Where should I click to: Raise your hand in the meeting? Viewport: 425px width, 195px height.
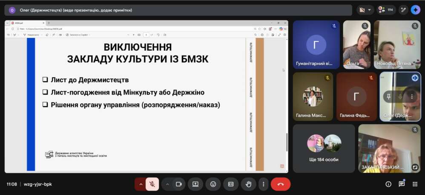pos(248,184)
